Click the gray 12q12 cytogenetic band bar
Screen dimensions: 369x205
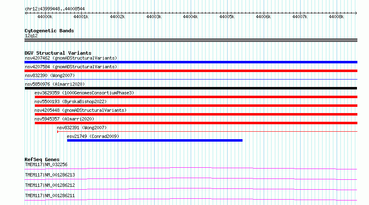coord(191,40)
